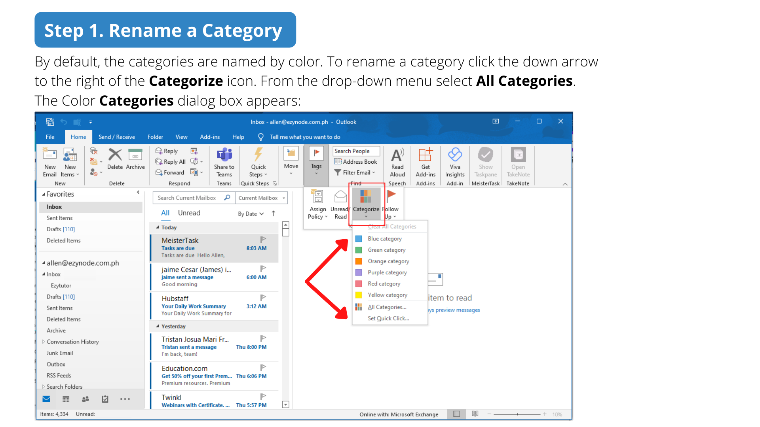Click the Search People input field
The image size is (760, 427).
coord(356,151)
